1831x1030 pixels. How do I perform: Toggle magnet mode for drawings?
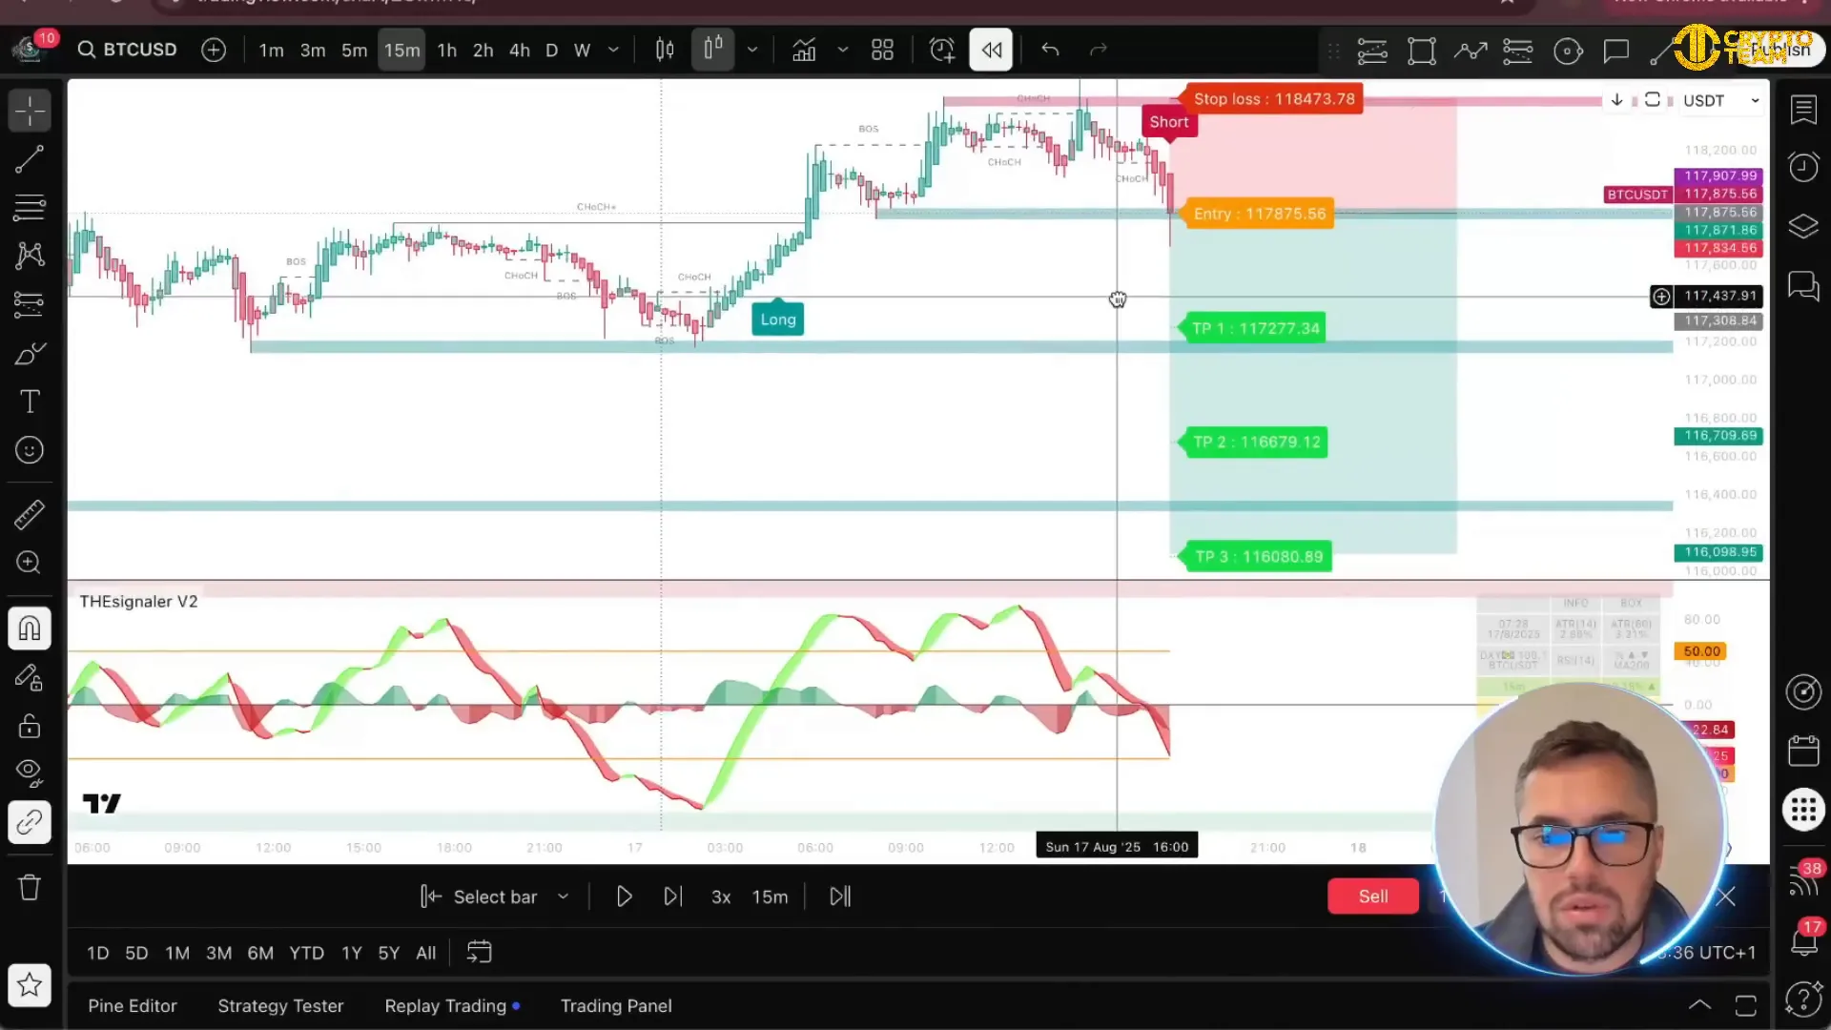click(30, 628)
